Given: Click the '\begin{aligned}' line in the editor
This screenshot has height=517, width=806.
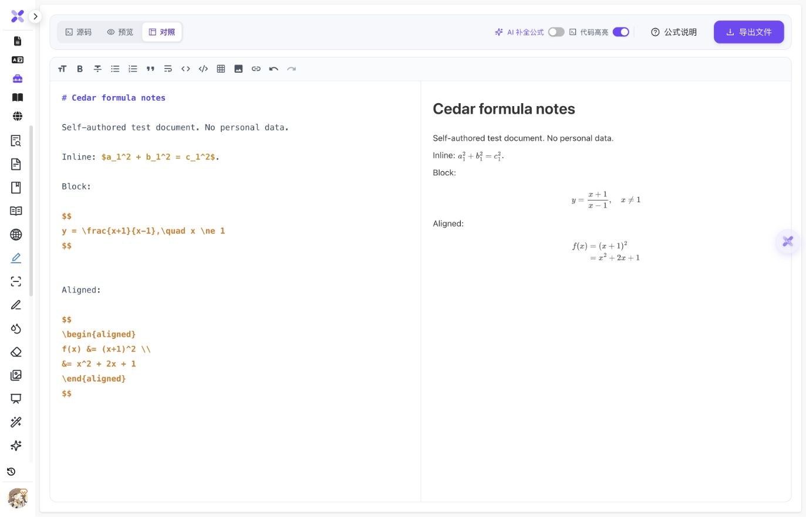Looking at the screenshot, I should (x=99, y=334).
